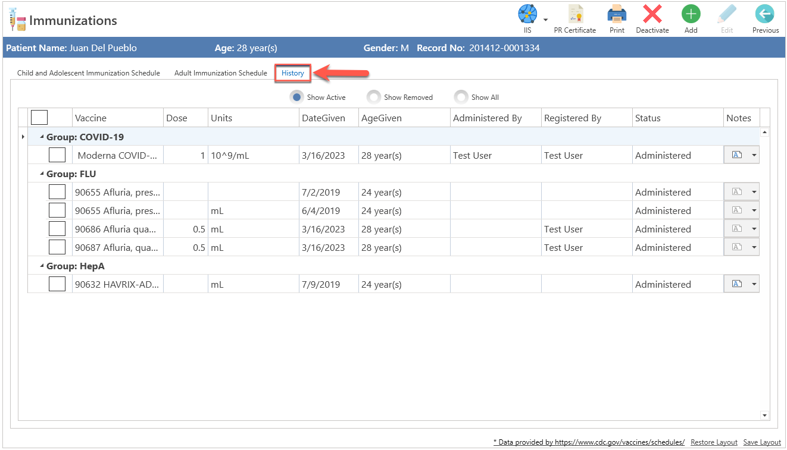The image size is (787, 450).
Task: Check the 90686 Afluria row checkbox
Action: pos(57,229)
